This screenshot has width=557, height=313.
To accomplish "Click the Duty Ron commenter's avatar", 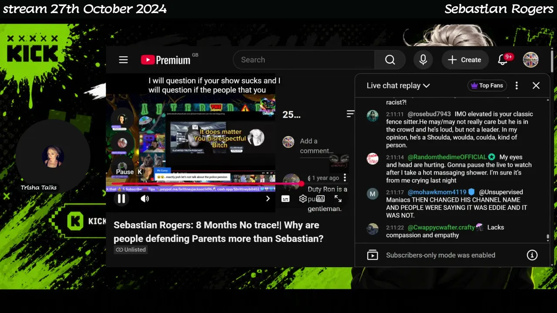I will pos(291,182).
